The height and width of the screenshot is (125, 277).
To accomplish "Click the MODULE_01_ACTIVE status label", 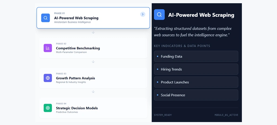I will tap(226, 115).
